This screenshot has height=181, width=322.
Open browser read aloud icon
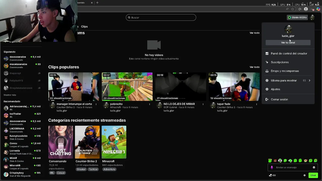287,9
